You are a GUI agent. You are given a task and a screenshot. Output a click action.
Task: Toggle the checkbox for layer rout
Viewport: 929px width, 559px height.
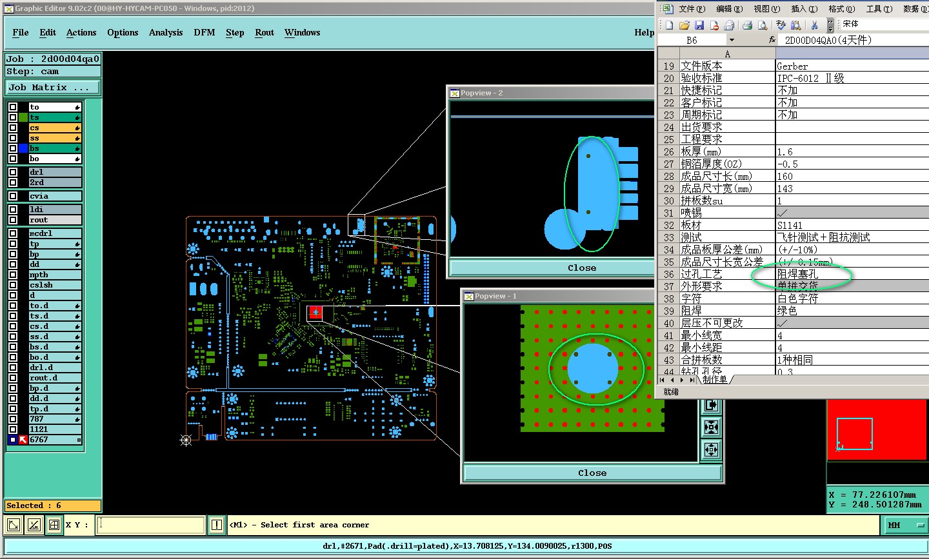tap(13, 220)
